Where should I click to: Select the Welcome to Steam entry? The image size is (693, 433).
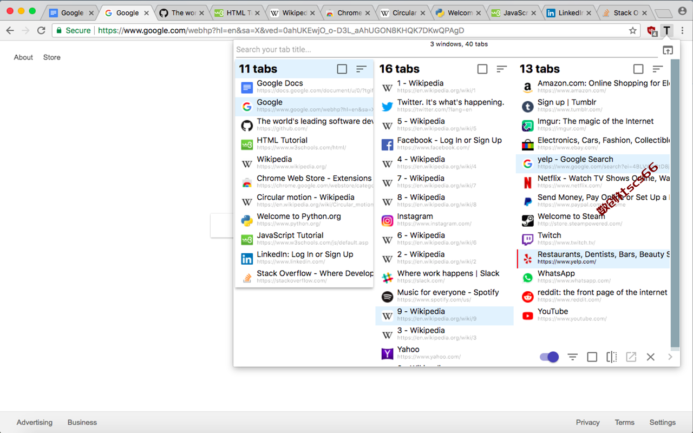pos(593,220)
